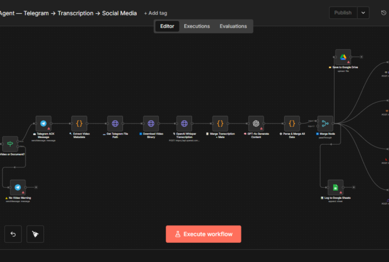Image resolution: width=389 pixels, height=262 pixels.
Task: Switch to the Evaluations tab
Action: click(x=233, y=26)
